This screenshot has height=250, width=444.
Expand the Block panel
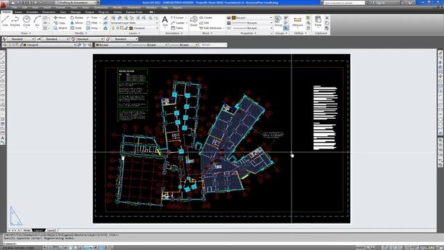[207, 33]
